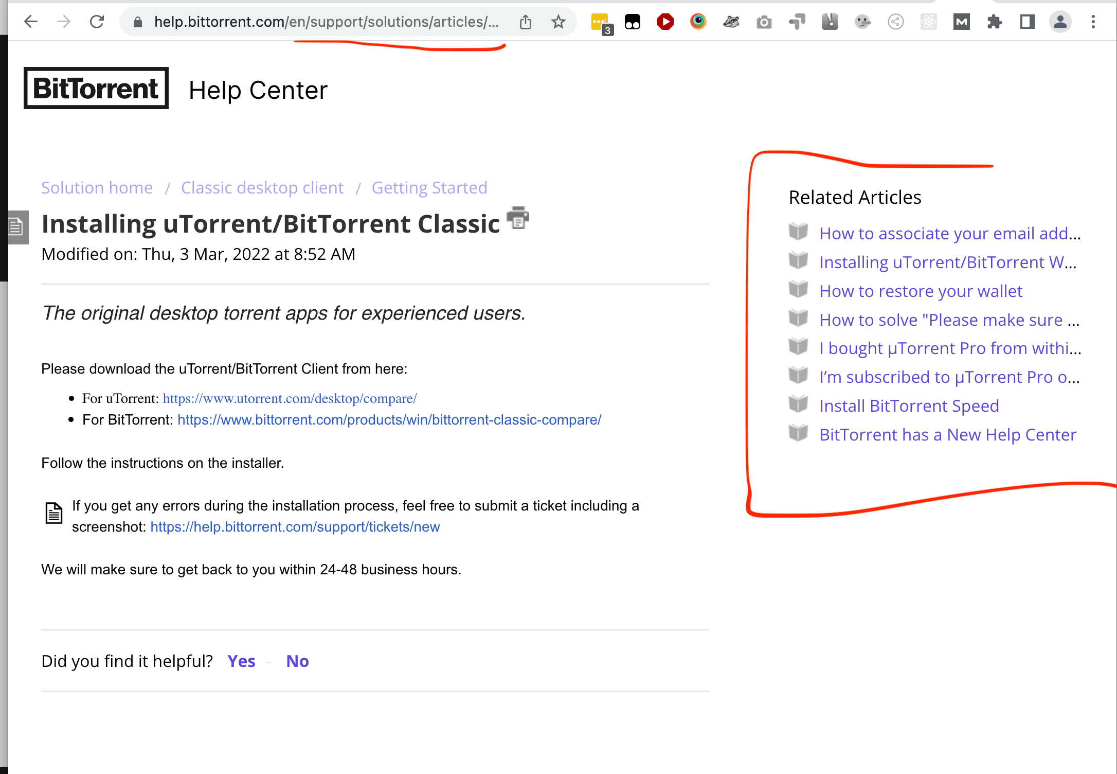Open the M extension icon
The height and width of the screenshot is (774, 1117).
961,22
